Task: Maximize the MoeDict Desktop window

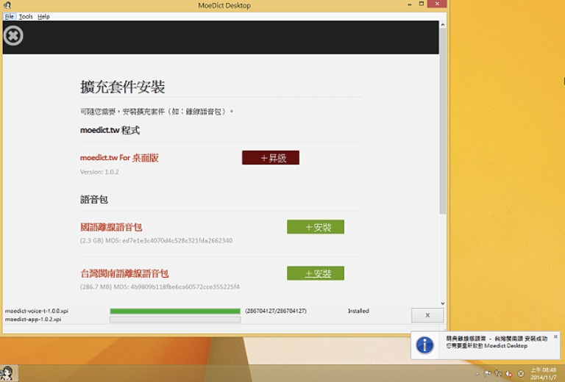Action: pos(422,4)
